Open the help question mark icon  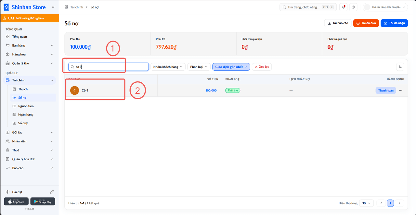coord(353,7)
